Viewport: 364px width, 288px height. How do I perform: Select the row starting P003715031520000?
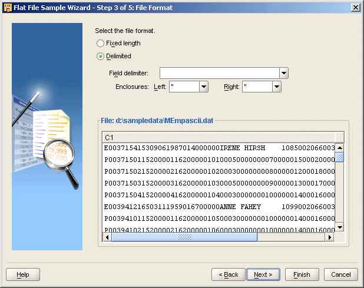(219, 183)
